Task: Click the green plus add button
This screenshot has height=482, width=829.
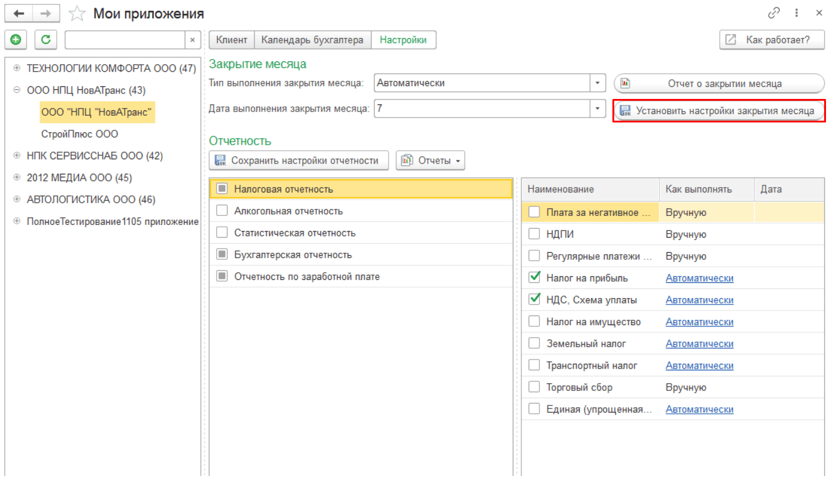Action: tap(16, 40)
